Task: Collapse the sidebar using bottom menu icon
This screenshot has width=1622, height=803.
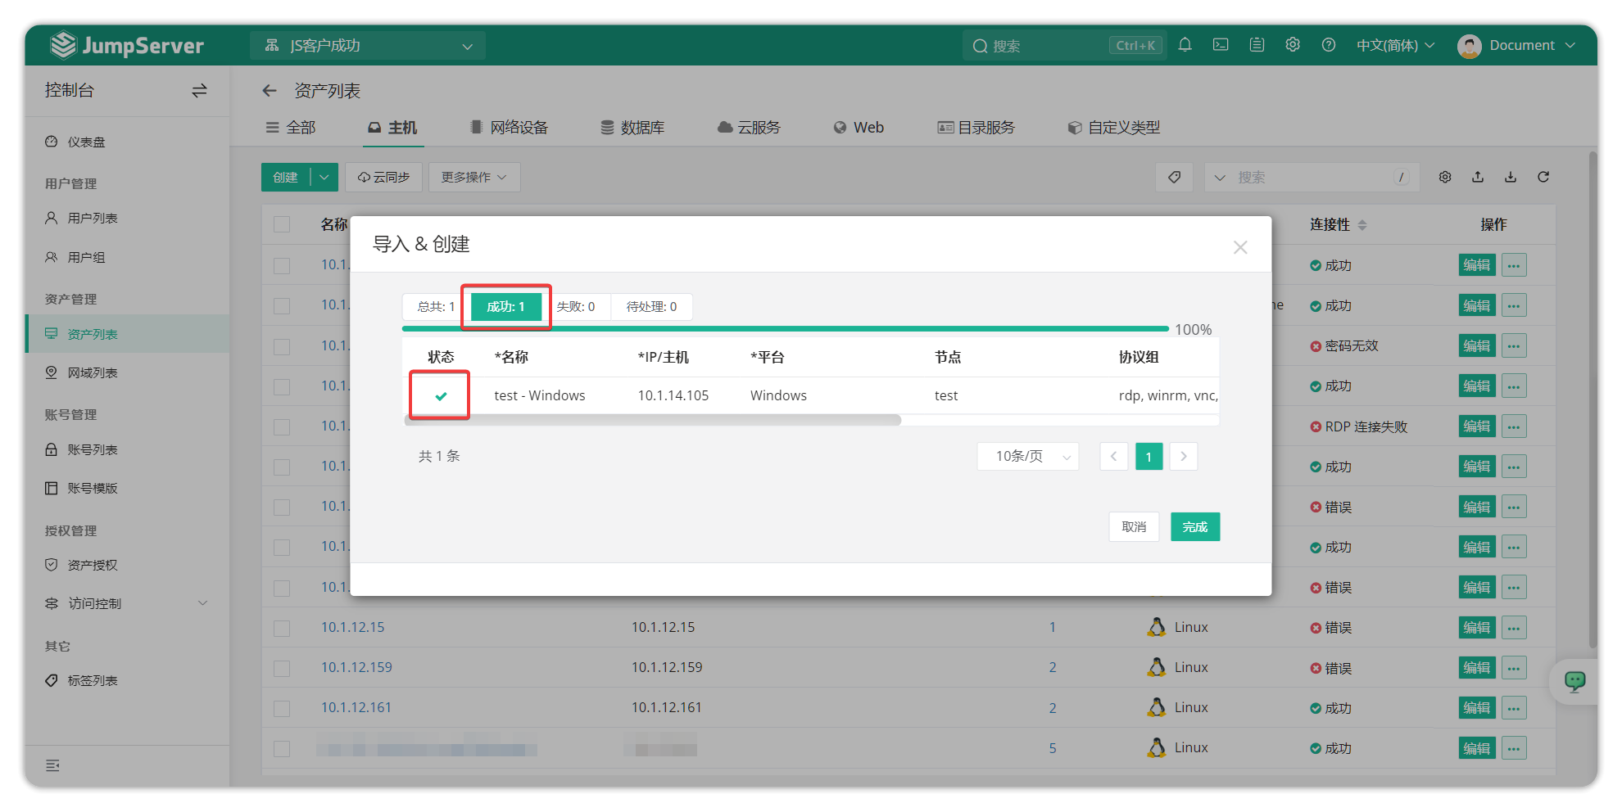Action: [53, 765]
